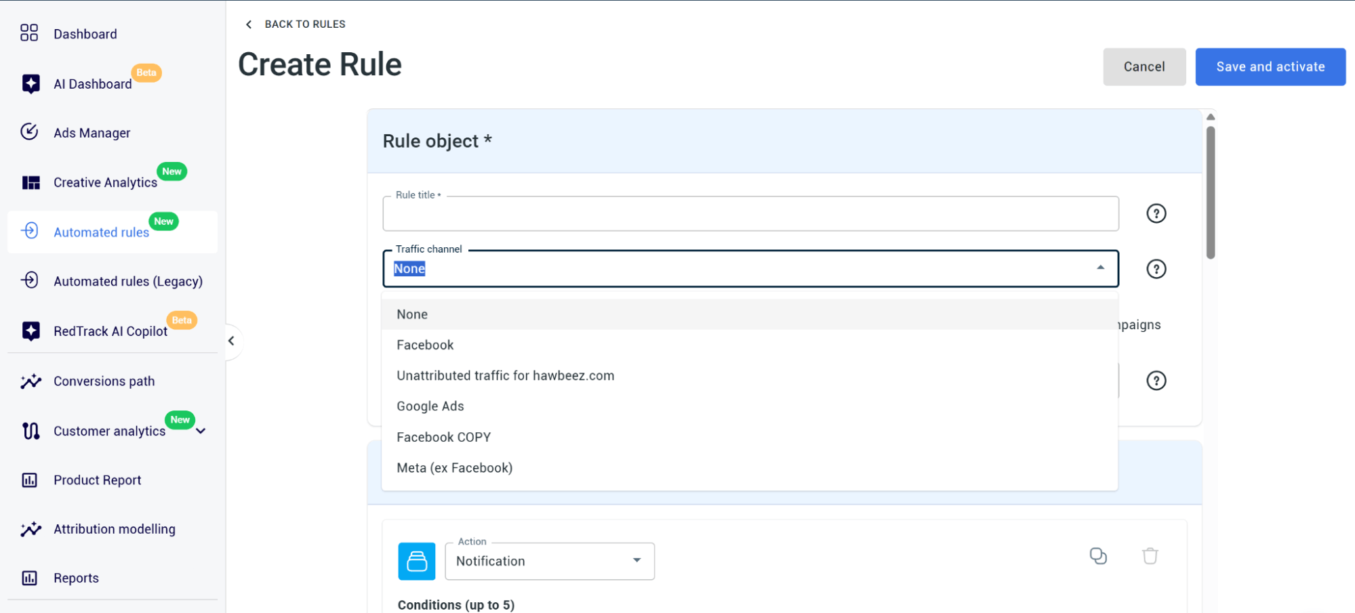Open the Dashboard menu item
Screen dimensions: 1355x613
pyautogui.click(x=85, y=34)
